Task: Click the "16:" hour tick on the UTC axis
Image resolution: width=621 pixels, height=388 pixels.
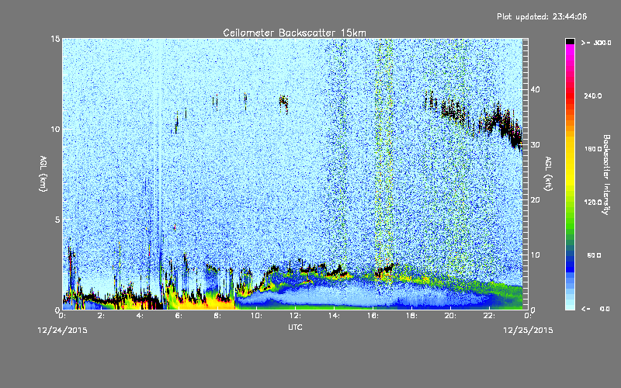Action: [373, 316]
